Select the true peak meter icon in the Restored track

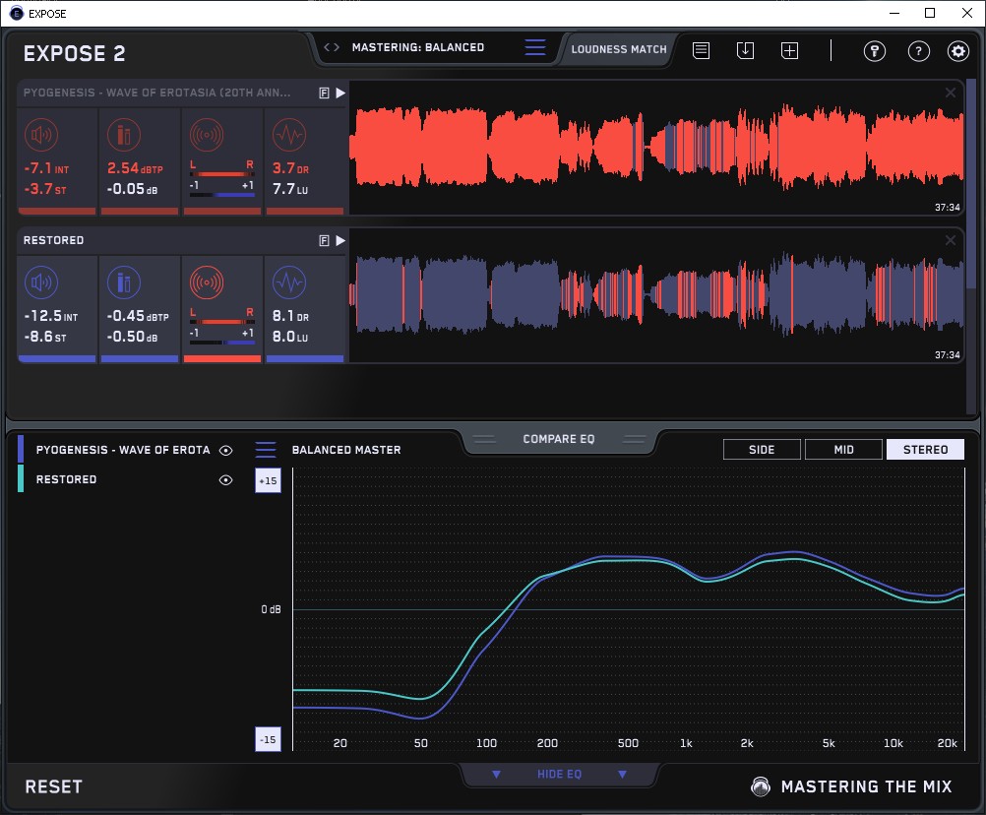click(x=124, y=282)
